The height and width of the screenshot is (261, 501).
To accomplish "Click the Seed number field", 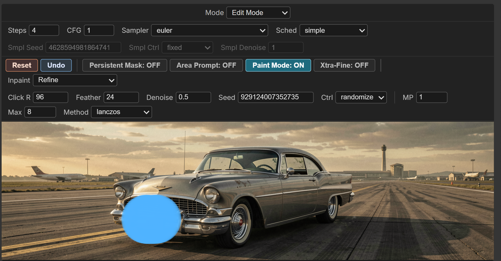I will coord(276,97).
